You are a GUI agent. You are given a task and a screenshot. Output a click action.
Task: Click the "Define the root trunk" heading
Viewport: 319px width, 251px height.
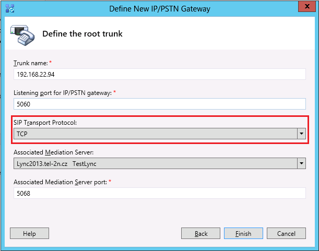(x=82, y=34)
